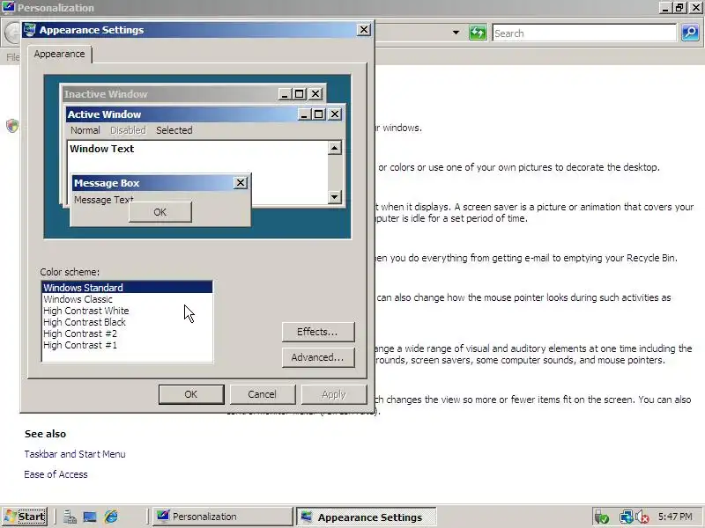The height and width of the screenshot is (528, 705).
Task: Restore down the Personalization window
Action: point(679,8)
